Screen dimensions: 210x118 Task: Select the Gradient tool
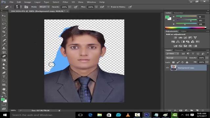pos(4,60)
